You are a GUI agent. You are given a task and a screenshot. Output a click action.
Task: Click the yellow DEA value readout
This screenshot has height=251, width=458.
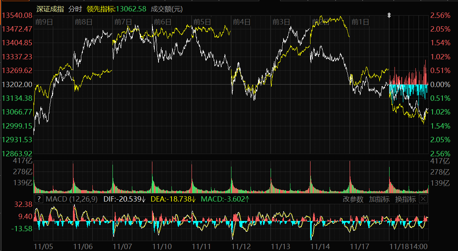coord(173,199)
